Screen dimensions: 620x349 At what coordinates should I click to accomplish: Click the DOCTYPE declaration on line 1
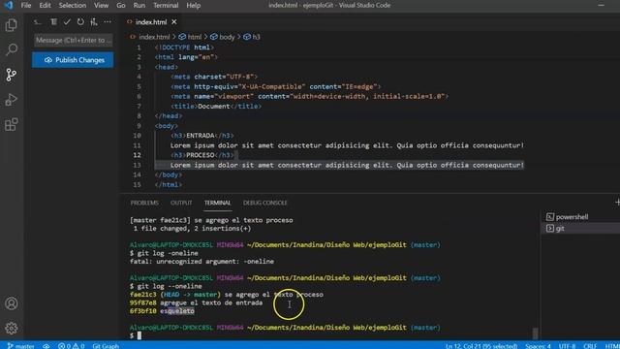point(184,48)
